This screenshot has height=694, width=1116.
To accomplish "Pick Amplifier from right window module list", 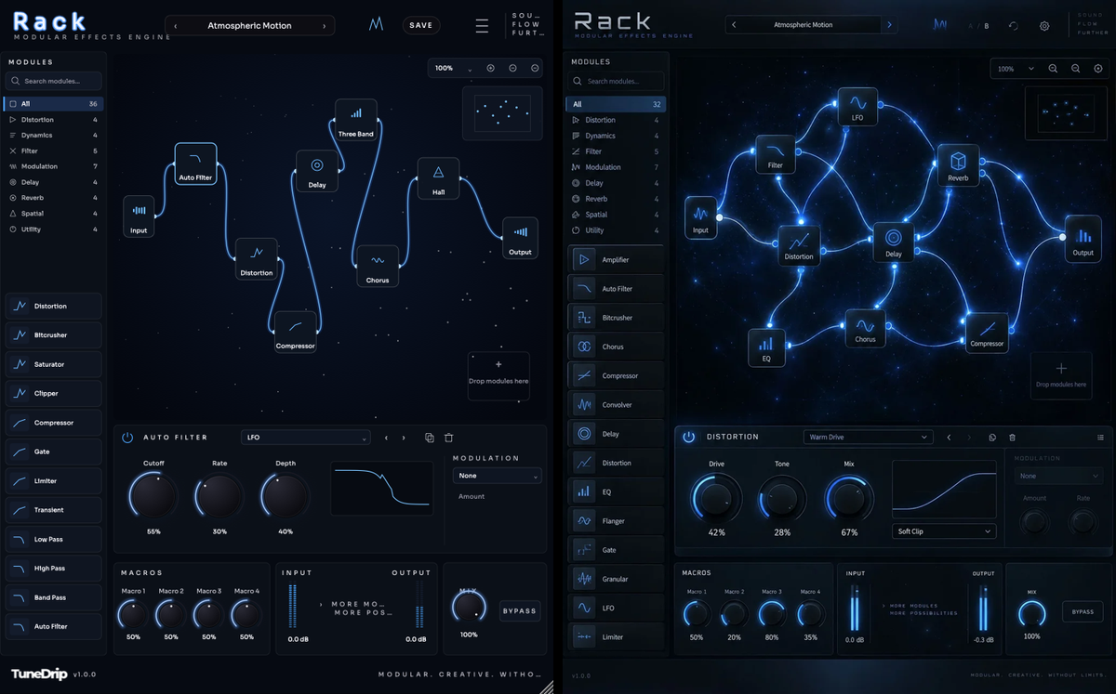I will 618,260.
